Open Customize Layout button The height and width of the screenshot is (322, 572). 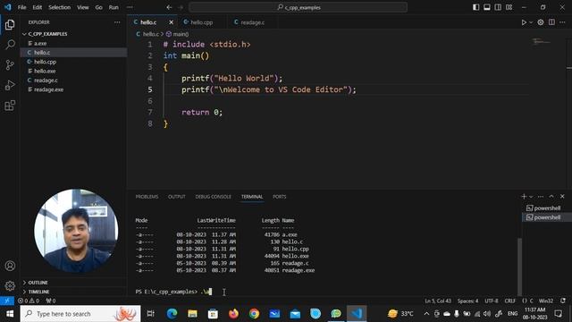point(509,7)
